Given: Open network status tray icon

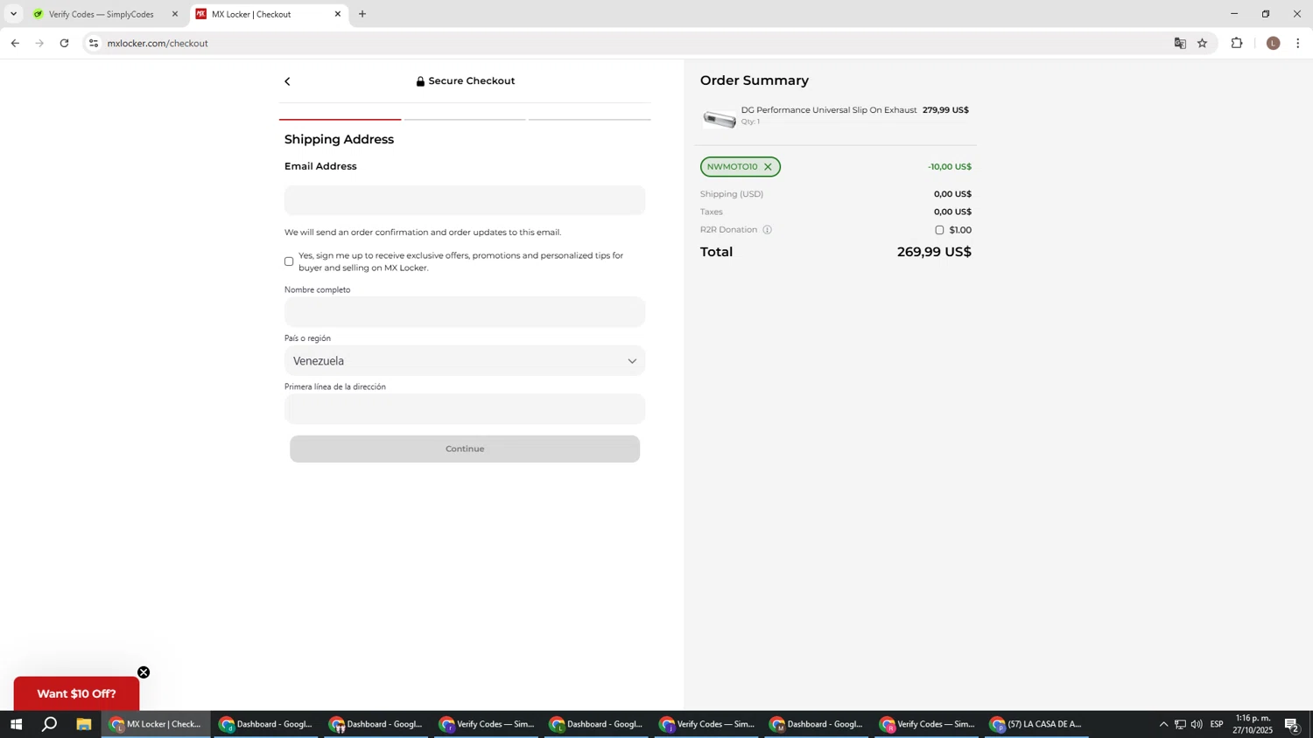Looking at the screenshot, I should [1180, 724].
